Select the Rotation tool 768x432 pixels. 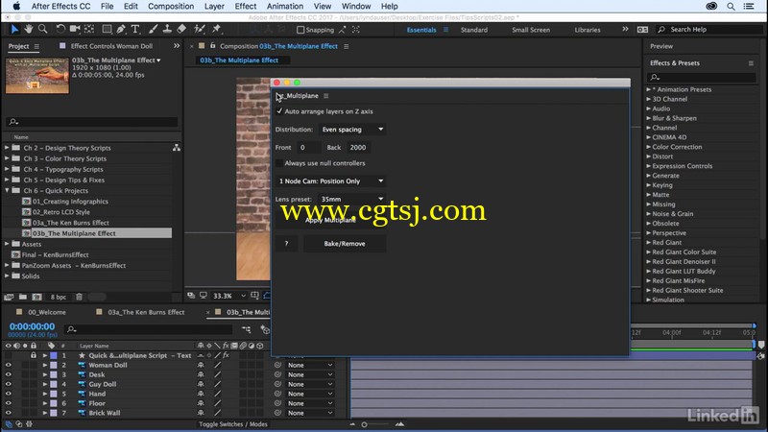60,30
